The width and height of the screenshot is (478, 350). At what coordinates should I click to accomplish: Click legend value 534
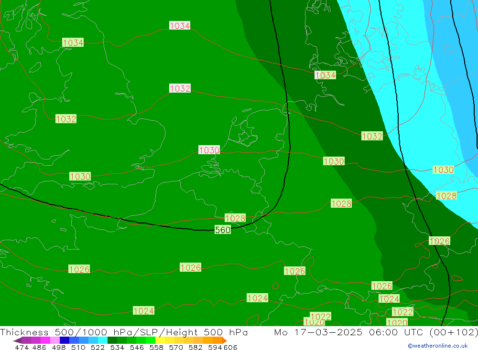(117, 347)
